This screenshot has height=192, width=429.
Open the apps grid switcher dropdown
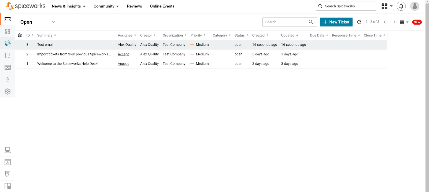(x=387, y=6)
